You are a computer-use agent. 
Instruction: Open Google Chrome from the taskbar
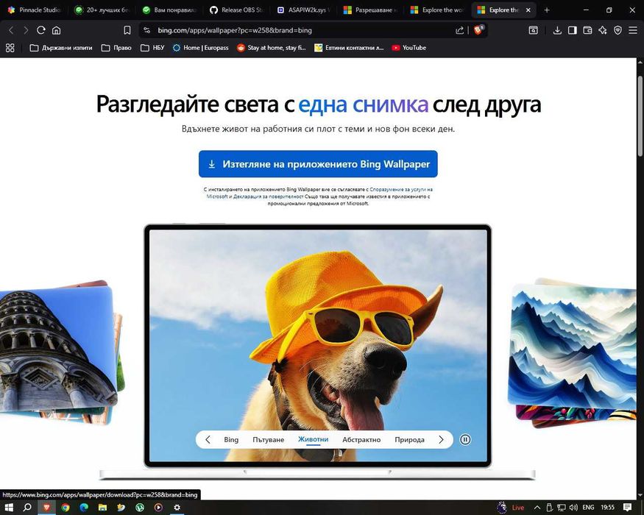[x=66, y=507]
